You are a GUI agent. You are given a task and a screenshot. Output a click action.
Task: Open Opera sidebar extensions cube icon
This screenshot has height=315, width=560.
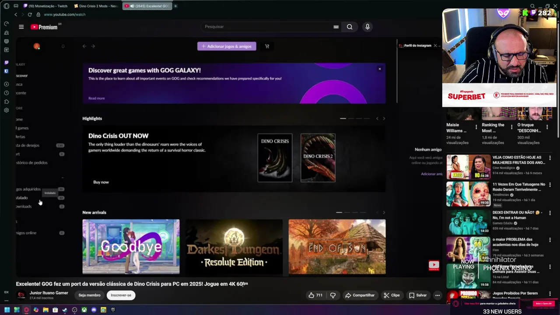click(x=6, y=101)
